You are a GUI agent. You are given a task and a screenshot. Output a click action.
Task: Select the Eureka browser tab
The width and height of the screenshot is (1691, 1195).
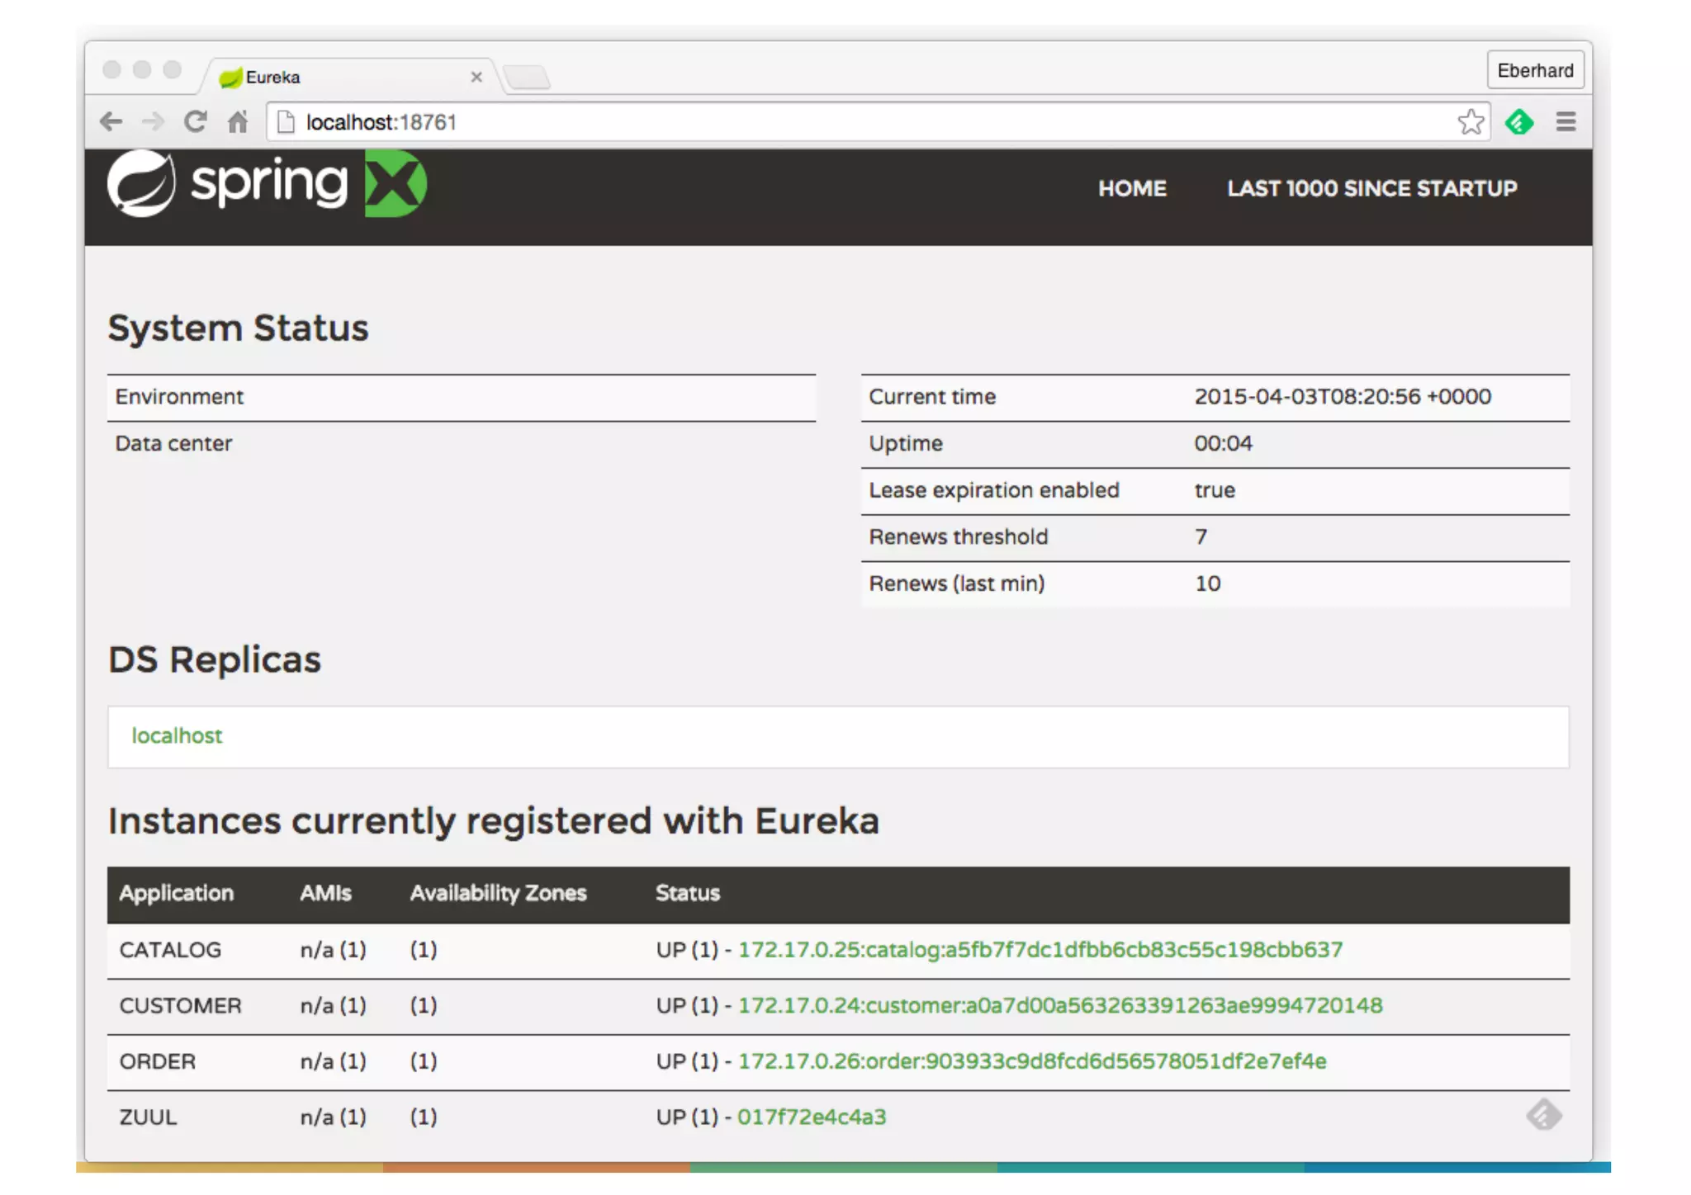pyautogui.click(x=351, y=77)
